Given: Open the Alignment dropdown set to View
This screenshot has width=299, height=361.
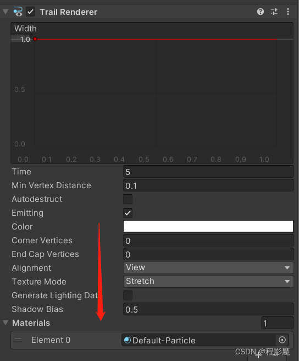Looking at the screenshot, I should (x=208, y=267).
